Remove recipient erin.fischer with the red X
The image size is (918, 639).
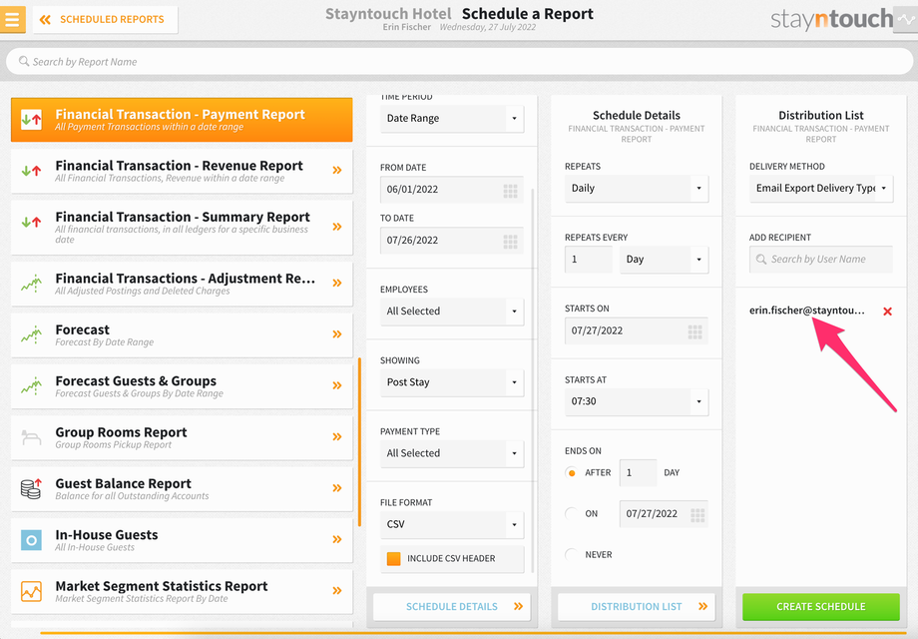click(x=887, y=312)
